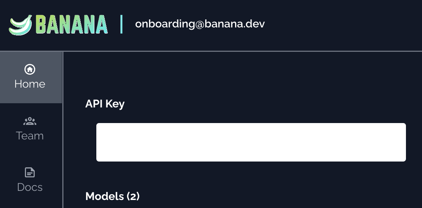Click the API Key heading
The image size is (422, 208).
click(105, 104)
